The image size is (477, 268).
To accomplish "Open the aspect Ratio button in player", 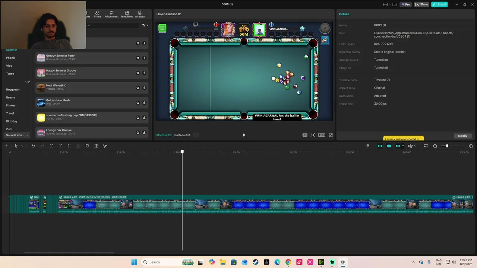I will [322, 135].
